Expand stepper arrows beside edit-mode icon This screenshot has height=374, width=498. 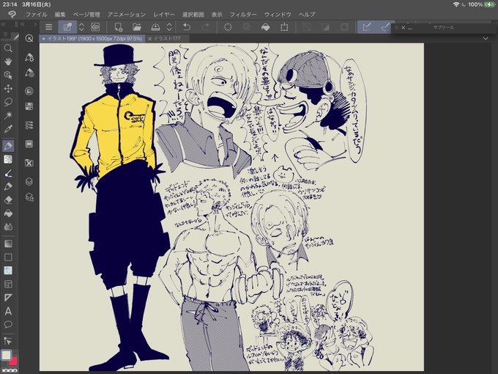[81, 27]
